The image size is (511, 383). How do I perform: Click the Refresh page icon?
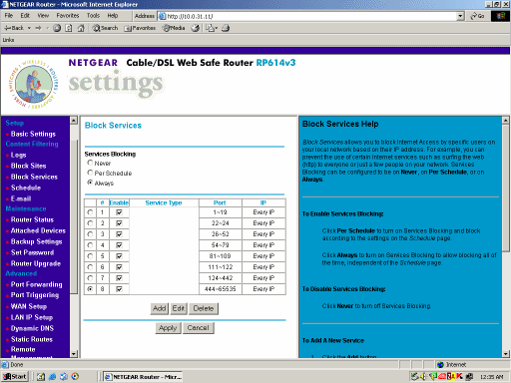click(x=69, y=28)
